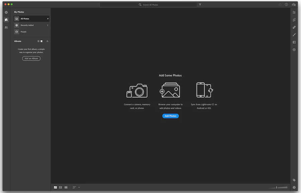Viewport: 301px width, 193px height.
Task: Open the cloud sync status icon
Action: point(294,4)
